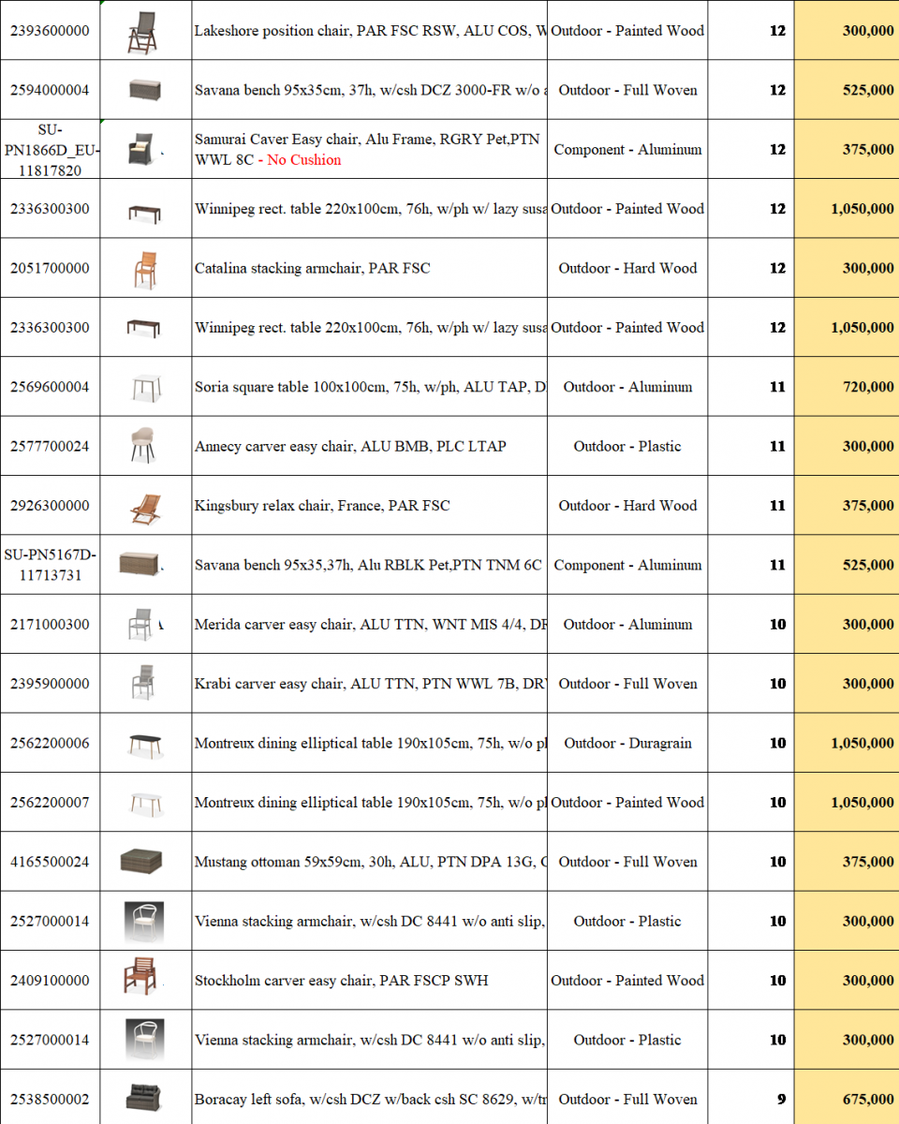Select the Krabi carver easy chair image
This screenshot has height=1124, width=899.
coord(144,684)
